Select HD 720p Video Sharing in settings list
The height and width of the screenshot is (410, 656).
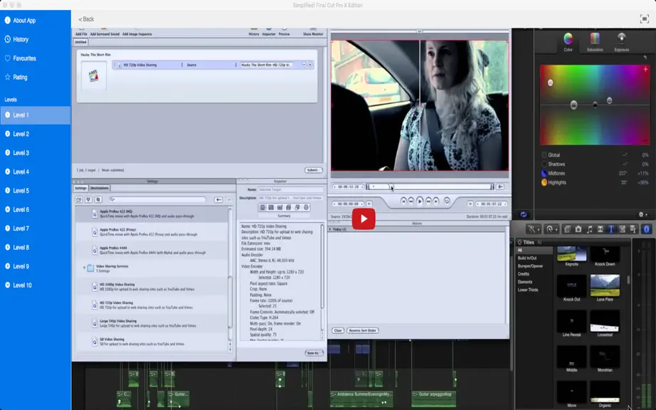click(152, 305)
